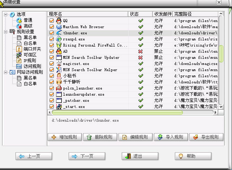Screen dimensions: 232x170
Task: Click the 千千静听 program icon
Action: coord(59,82)
